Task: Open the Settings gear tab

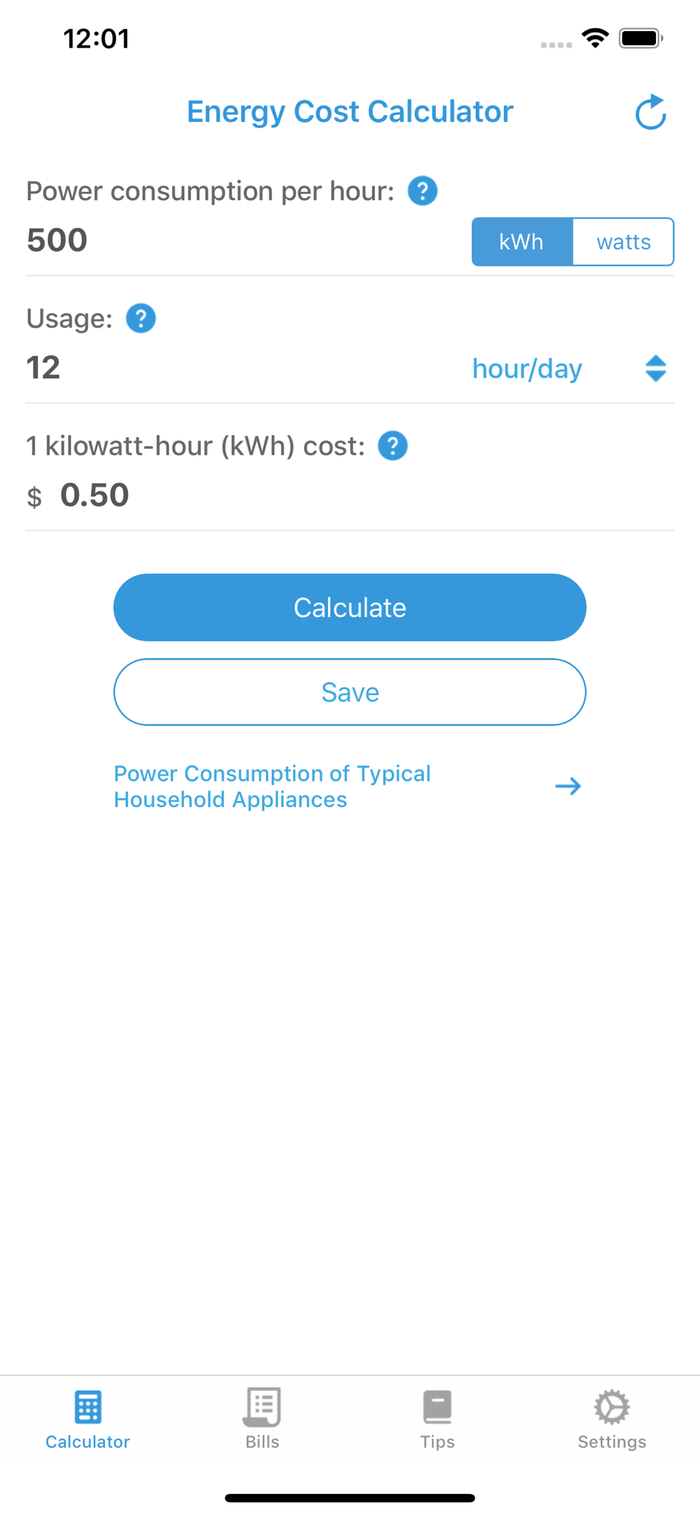Action: pyautogui.click(x=612, y=1419)
